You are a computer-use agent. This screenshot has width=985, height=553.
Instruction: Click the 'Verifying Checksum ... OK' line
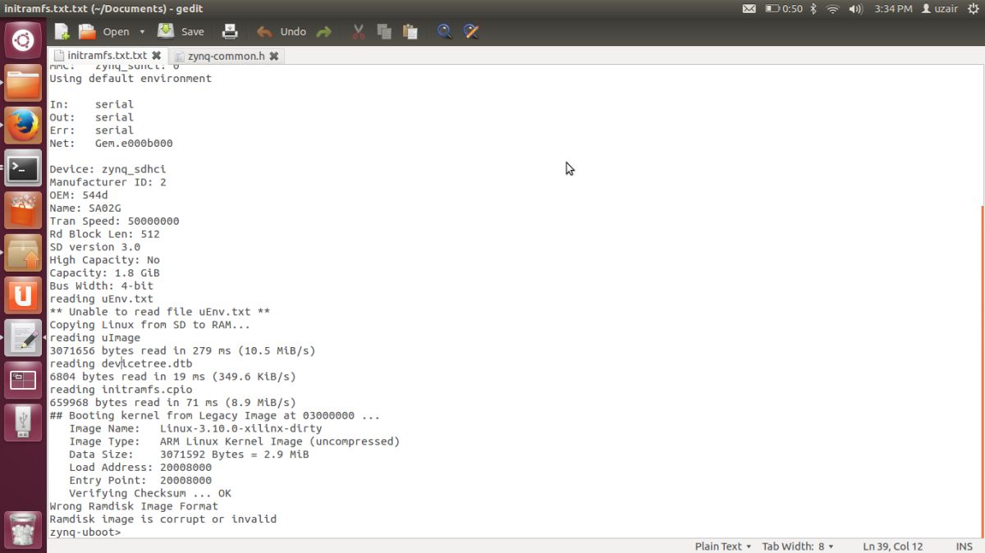click(150, 493)
